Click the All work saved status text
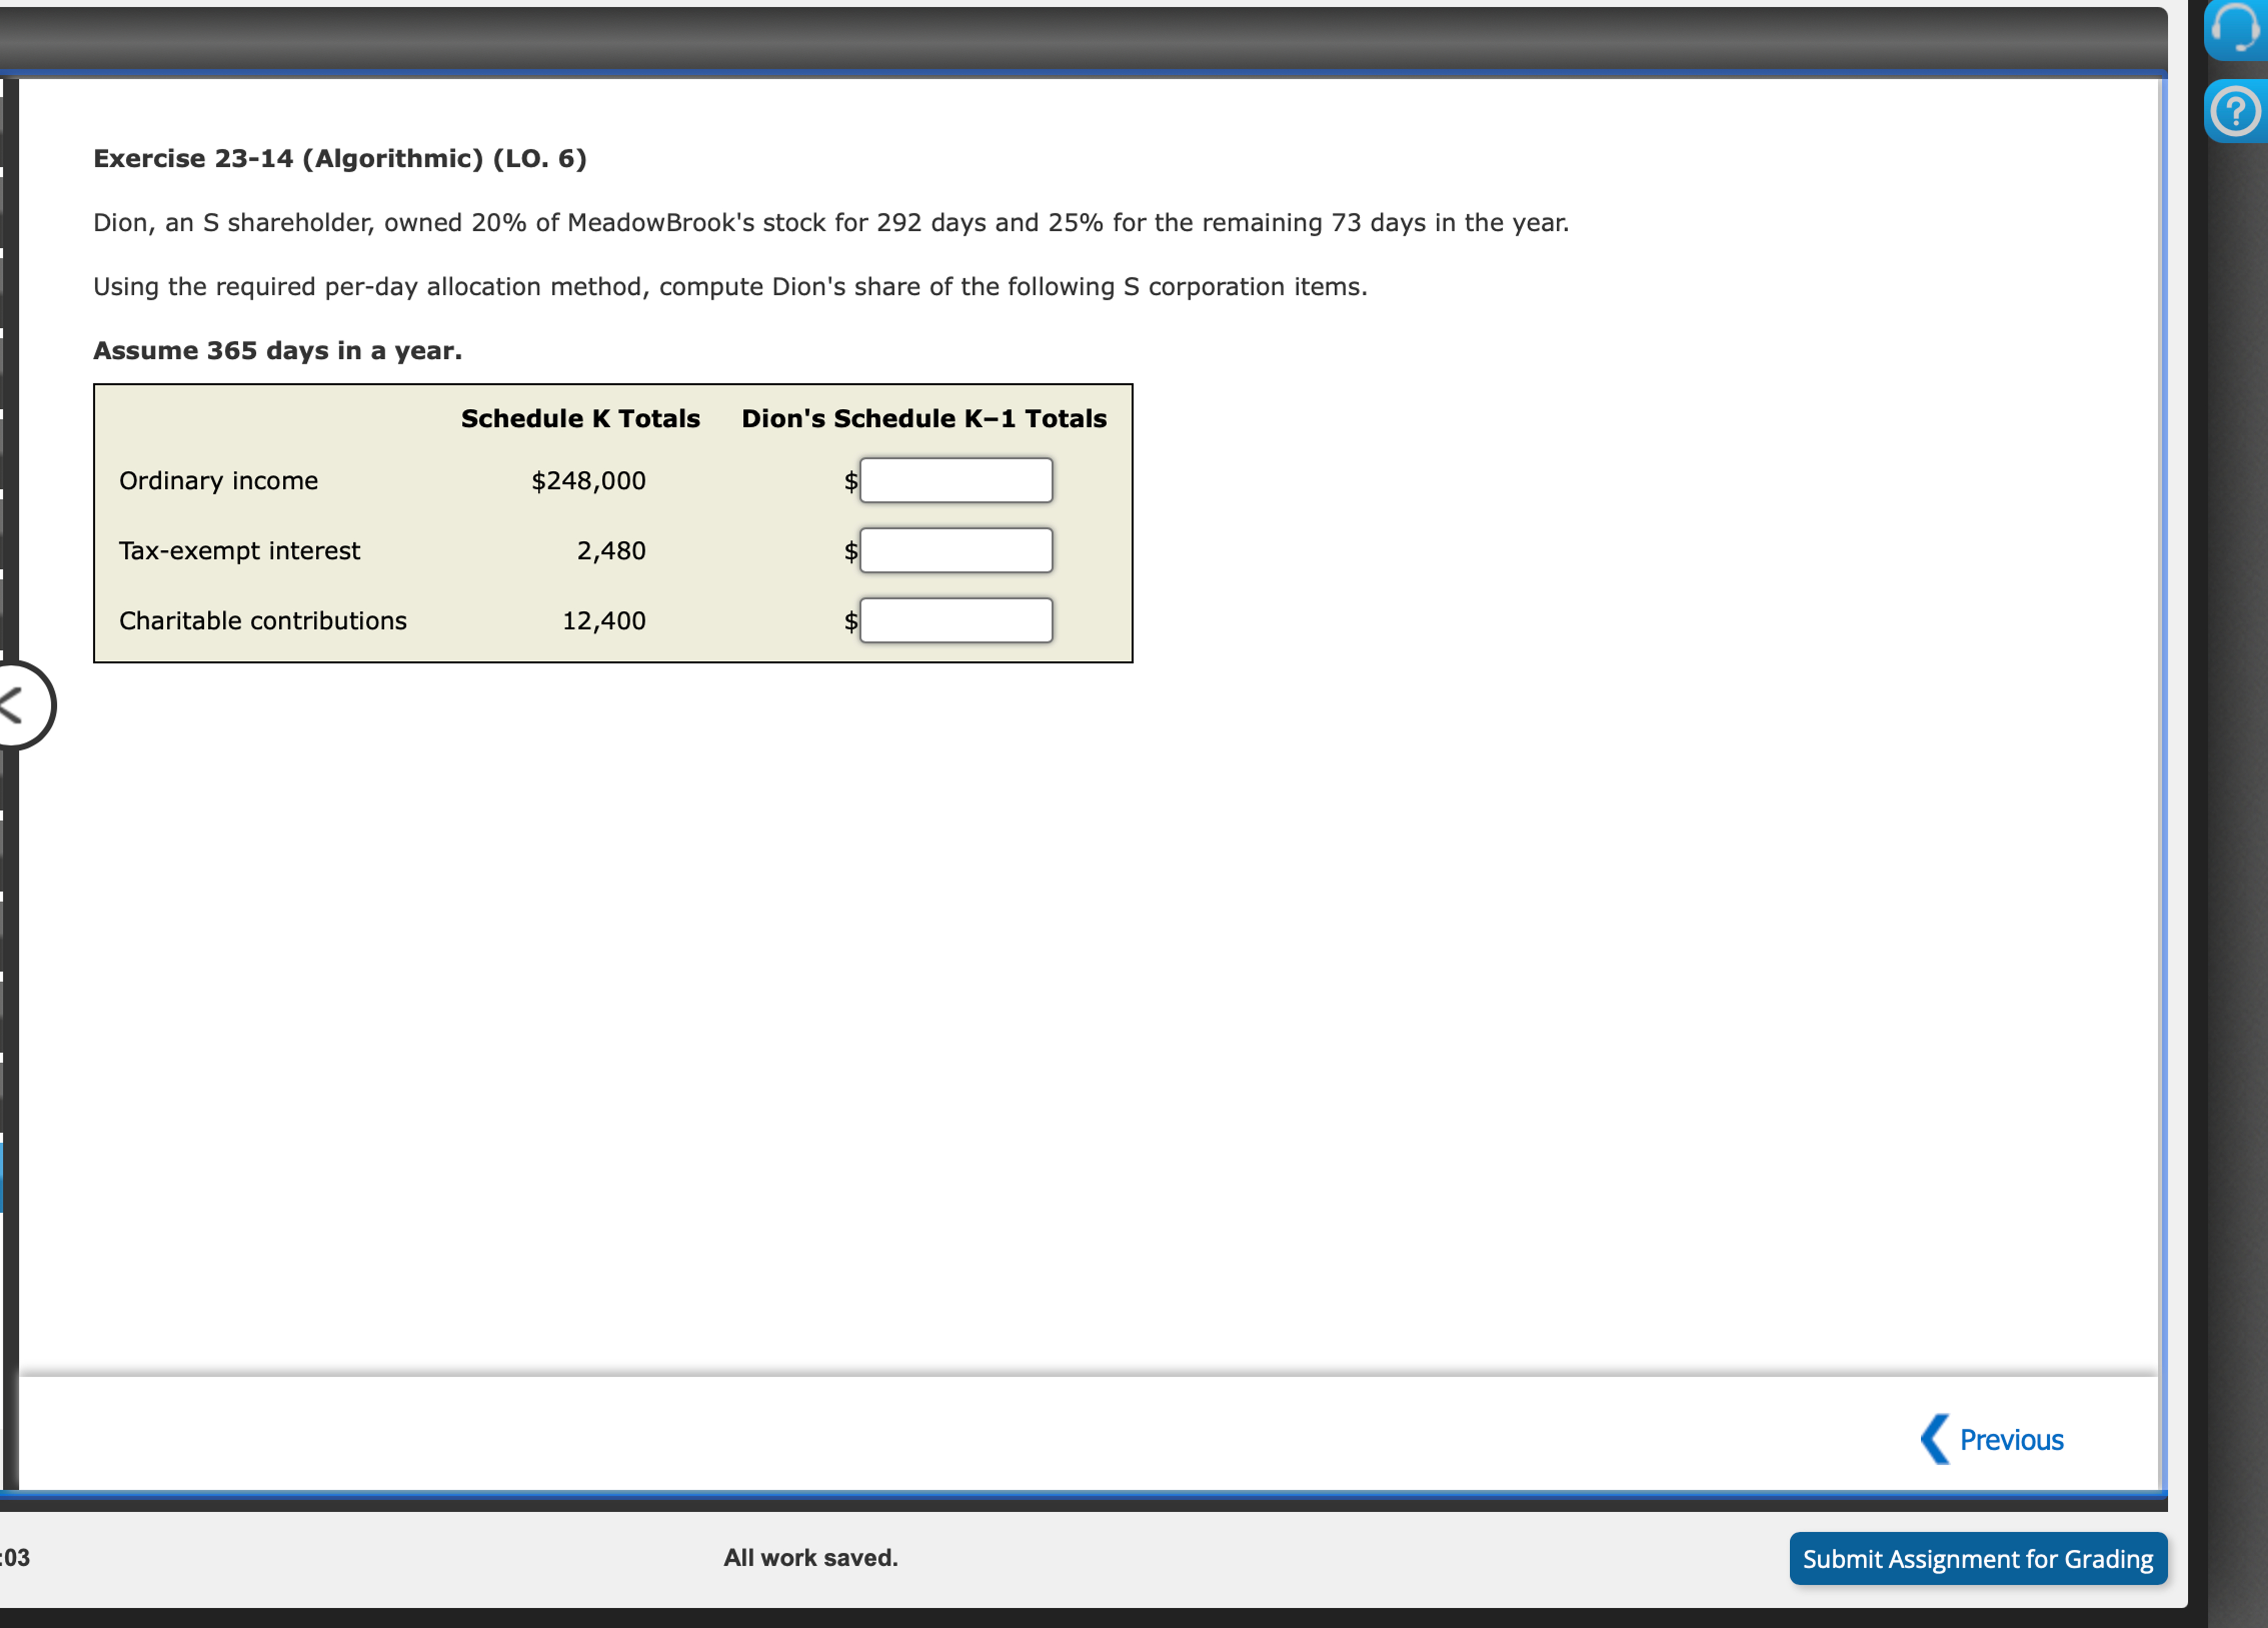 click(811, 1557)
